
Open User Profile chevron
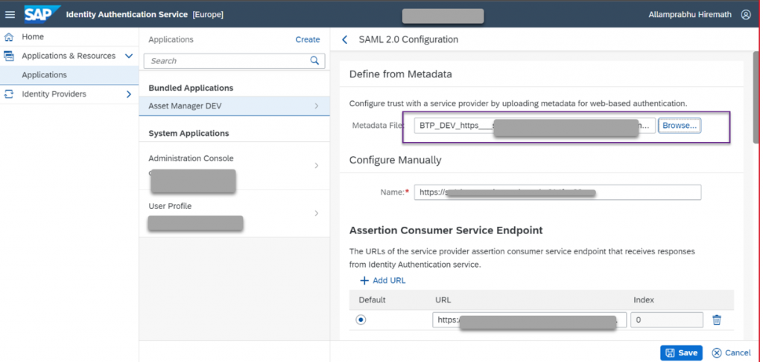(x=316, y=213)
